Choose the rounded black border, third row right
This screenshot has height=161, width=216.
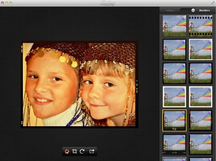(x=201, y=73)
